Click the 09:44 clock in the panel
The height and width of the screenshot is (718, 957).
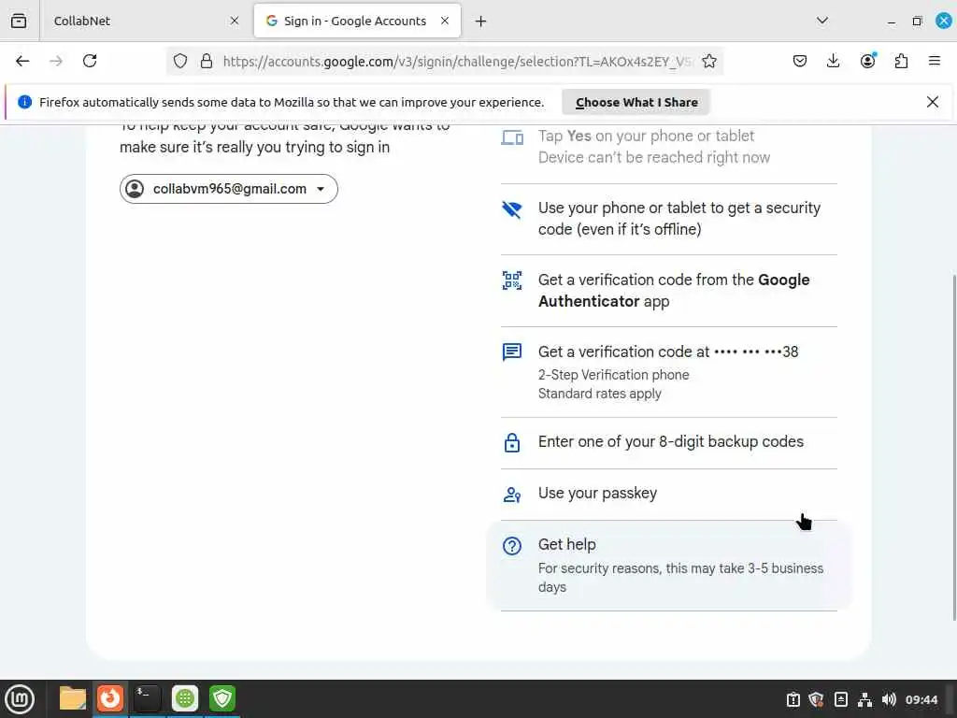[x=921, y=699]
